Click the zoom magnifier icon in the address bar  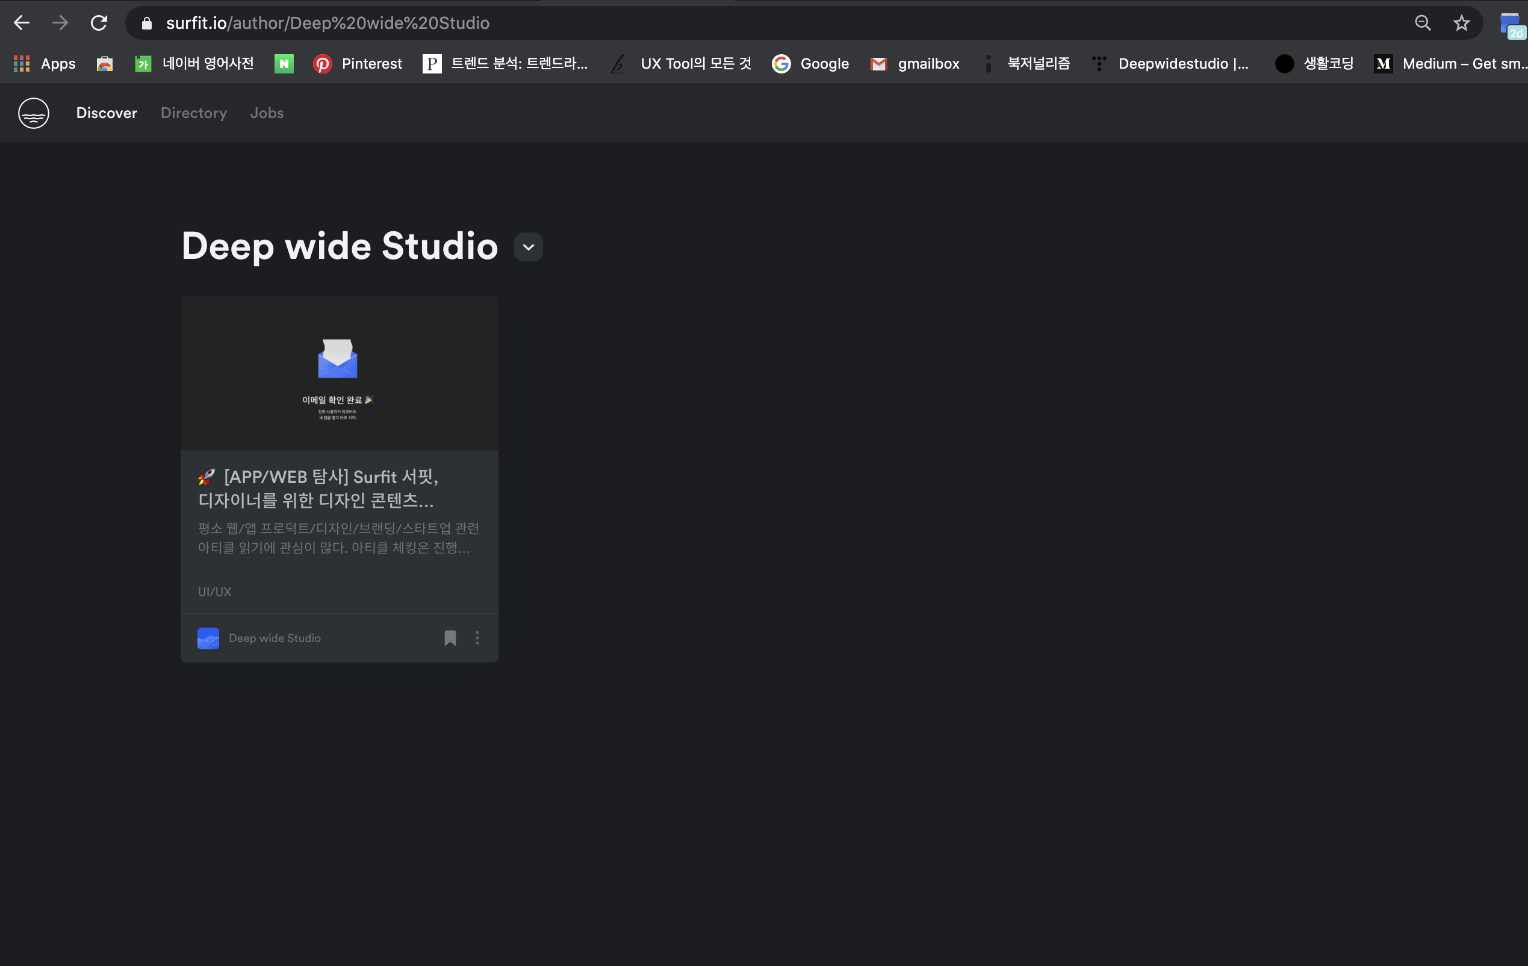click(1423, 23)
